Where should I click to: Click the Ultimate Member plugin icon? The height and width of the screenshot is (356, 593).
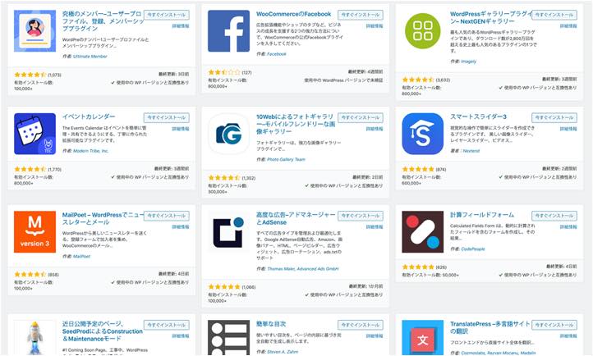click(x=34, y=31)
